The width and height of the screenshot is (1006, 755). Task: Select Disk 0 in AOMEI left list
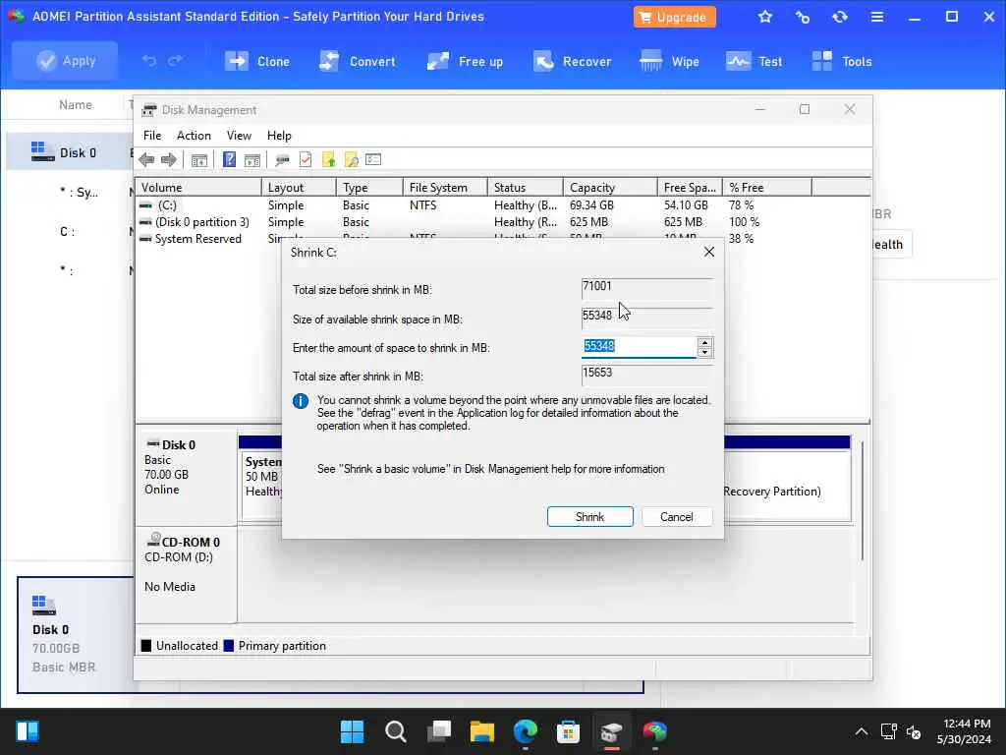click(x=71, y=152)
